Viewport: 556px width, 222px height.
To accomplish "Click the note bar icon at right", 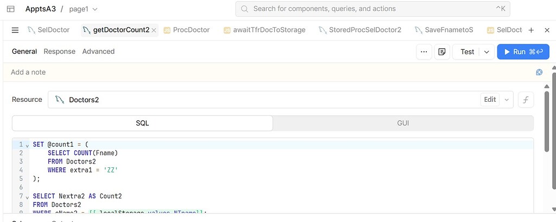I will pyautogui.click(x=539, y=73).
